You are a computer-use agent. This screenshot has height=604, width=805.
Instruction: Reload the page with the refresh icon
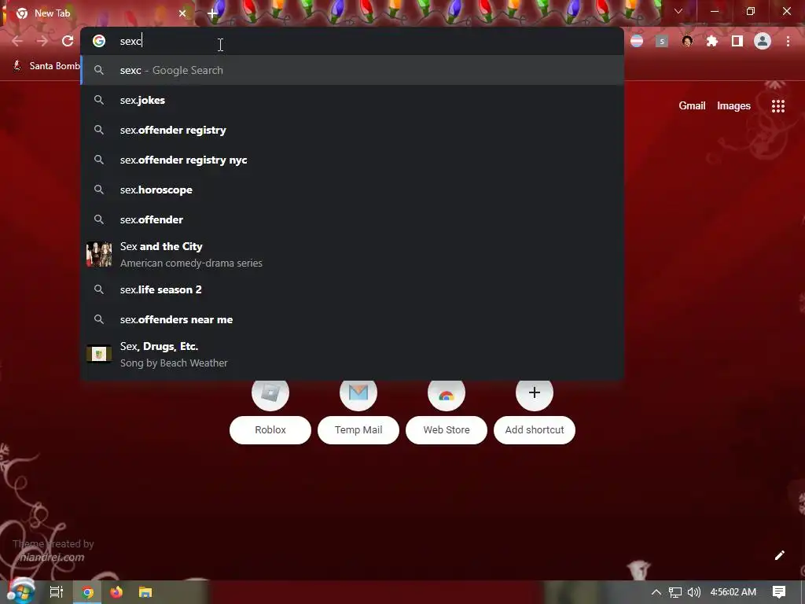[x=68, y=41]
